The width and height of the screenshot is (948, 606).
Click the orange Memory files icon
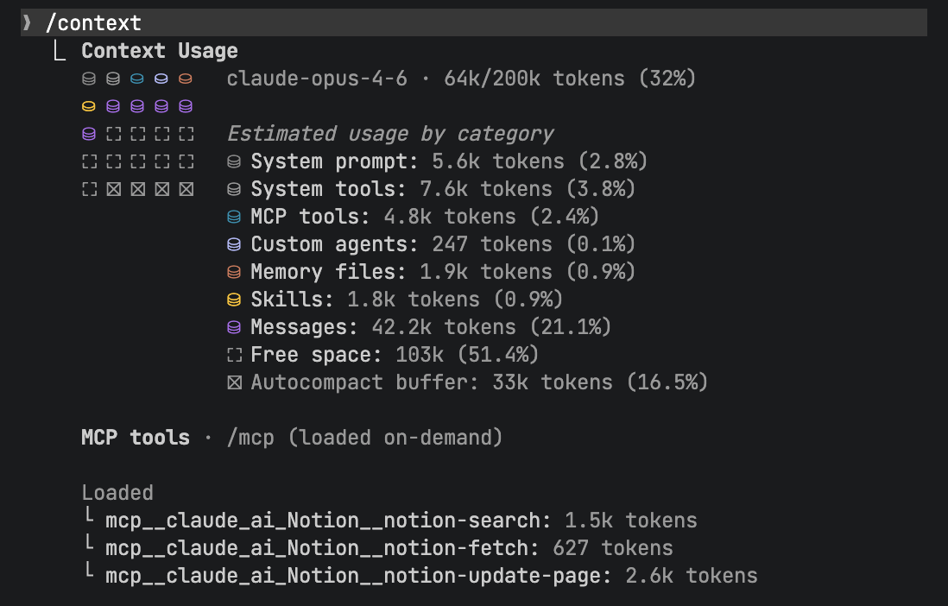coord(233,272)
